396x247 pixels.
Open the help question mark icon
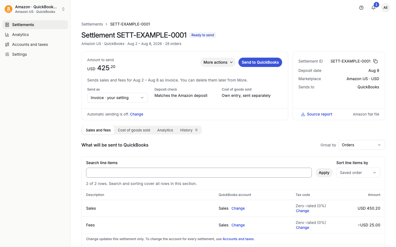tap(361, 8)
